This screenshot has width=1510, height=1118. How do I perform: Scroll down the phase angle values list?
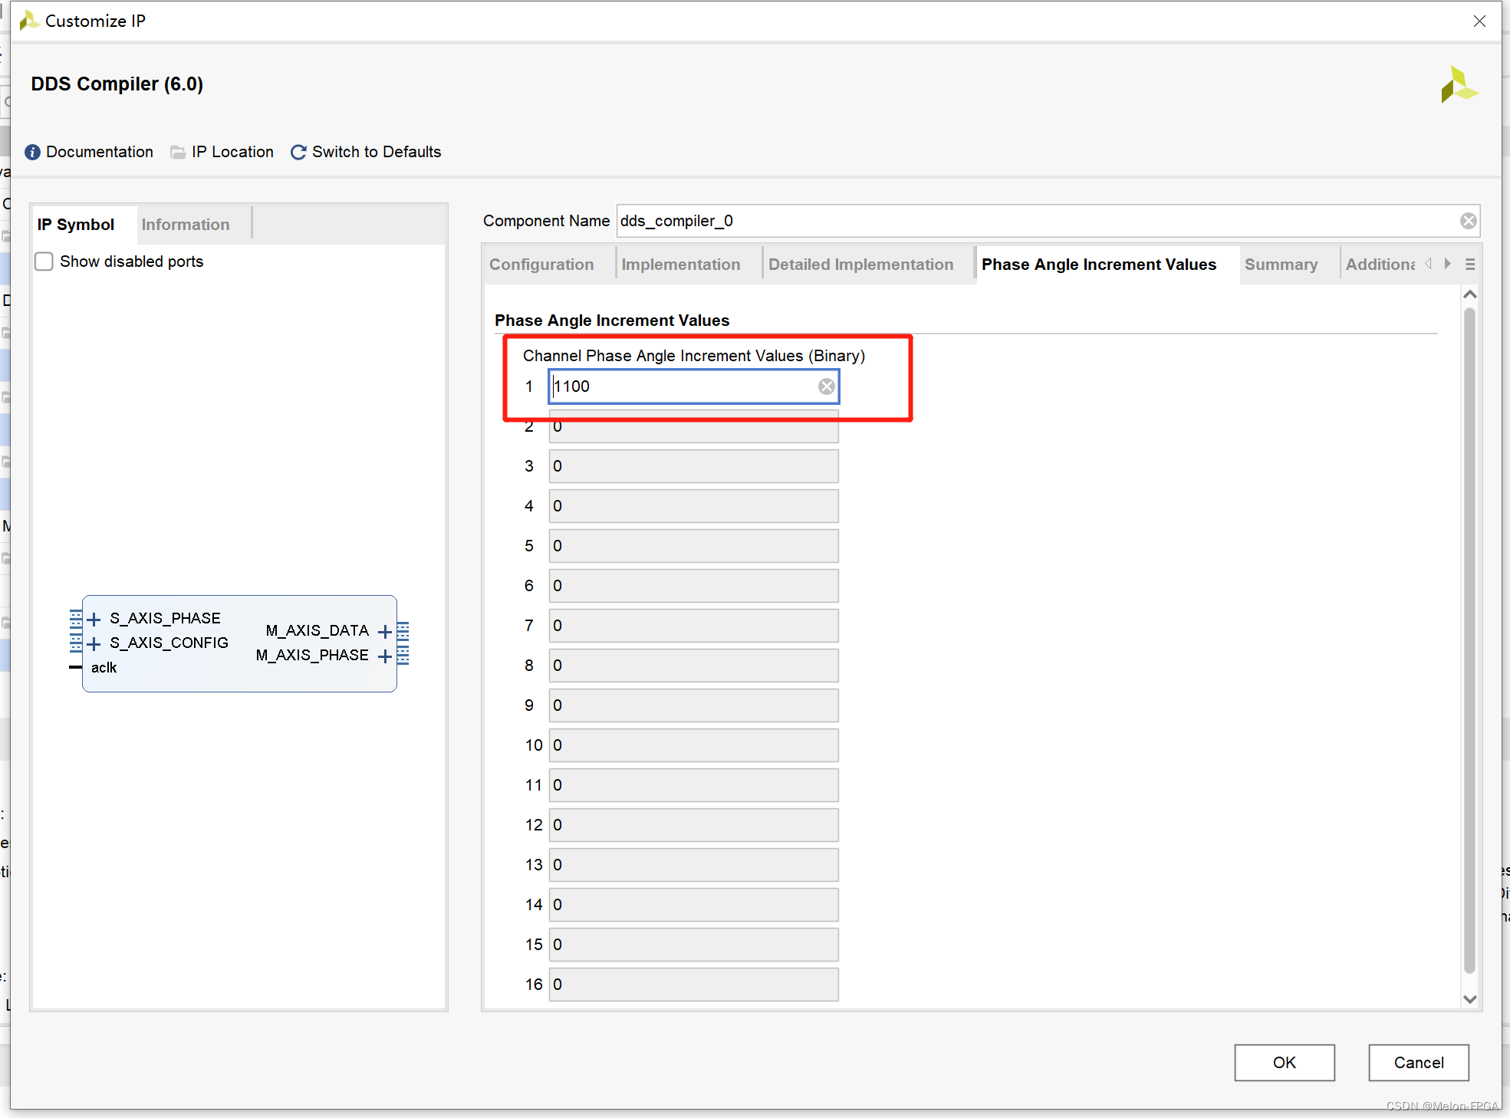1470,998
